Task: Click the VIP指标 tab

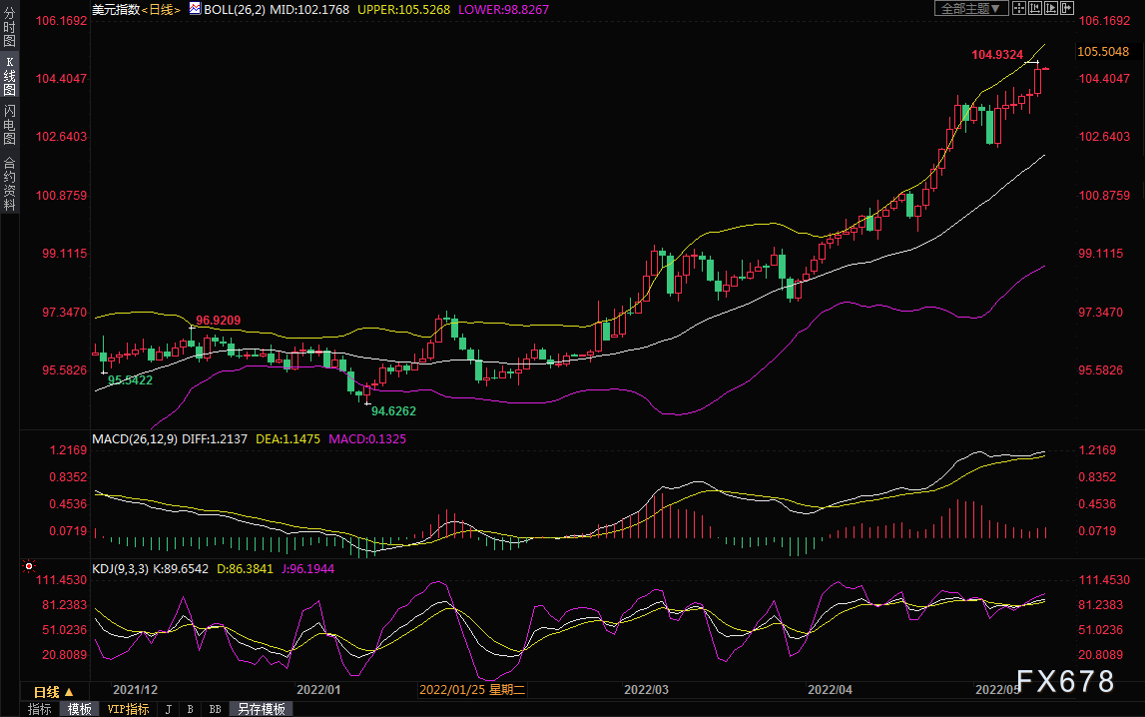Action: point(128,709)
